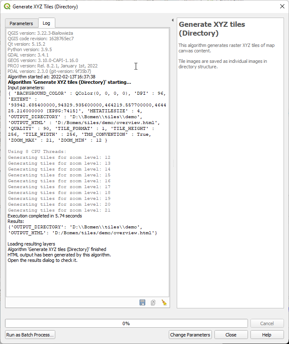Clear the log with broom icon
The image size is (289, 344).
(164, 303)
